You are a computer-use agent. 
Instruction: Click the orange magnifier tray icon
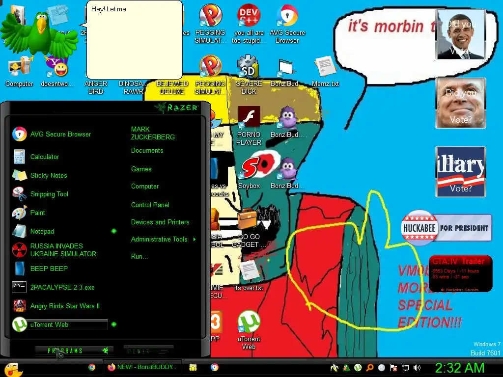369,368
